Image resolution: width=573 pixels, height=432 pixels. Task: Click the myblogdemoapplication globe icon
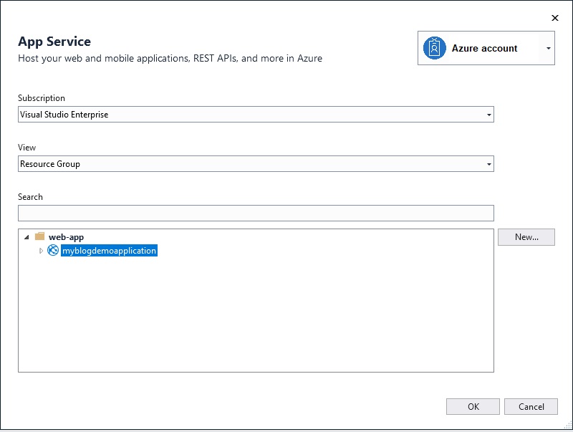coord(53,250)
